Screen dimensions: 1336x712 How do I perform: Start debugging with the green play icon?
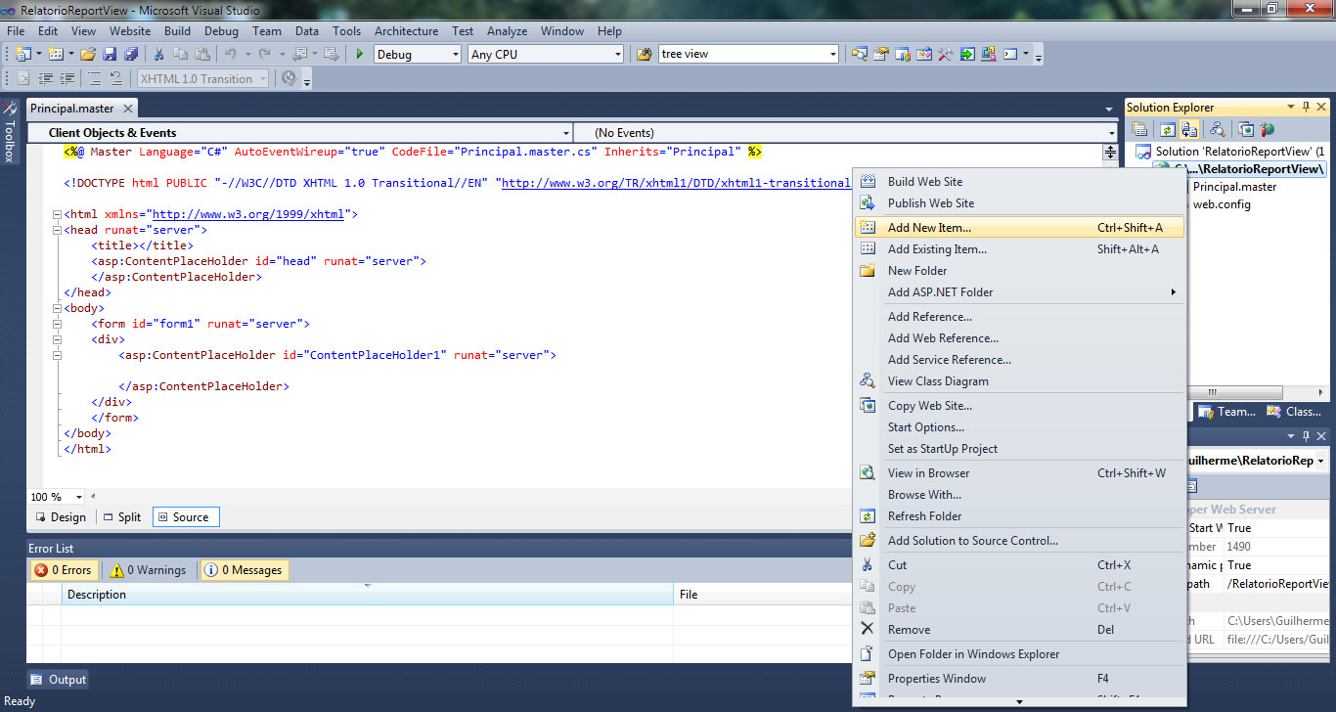[x=360, y=54]
